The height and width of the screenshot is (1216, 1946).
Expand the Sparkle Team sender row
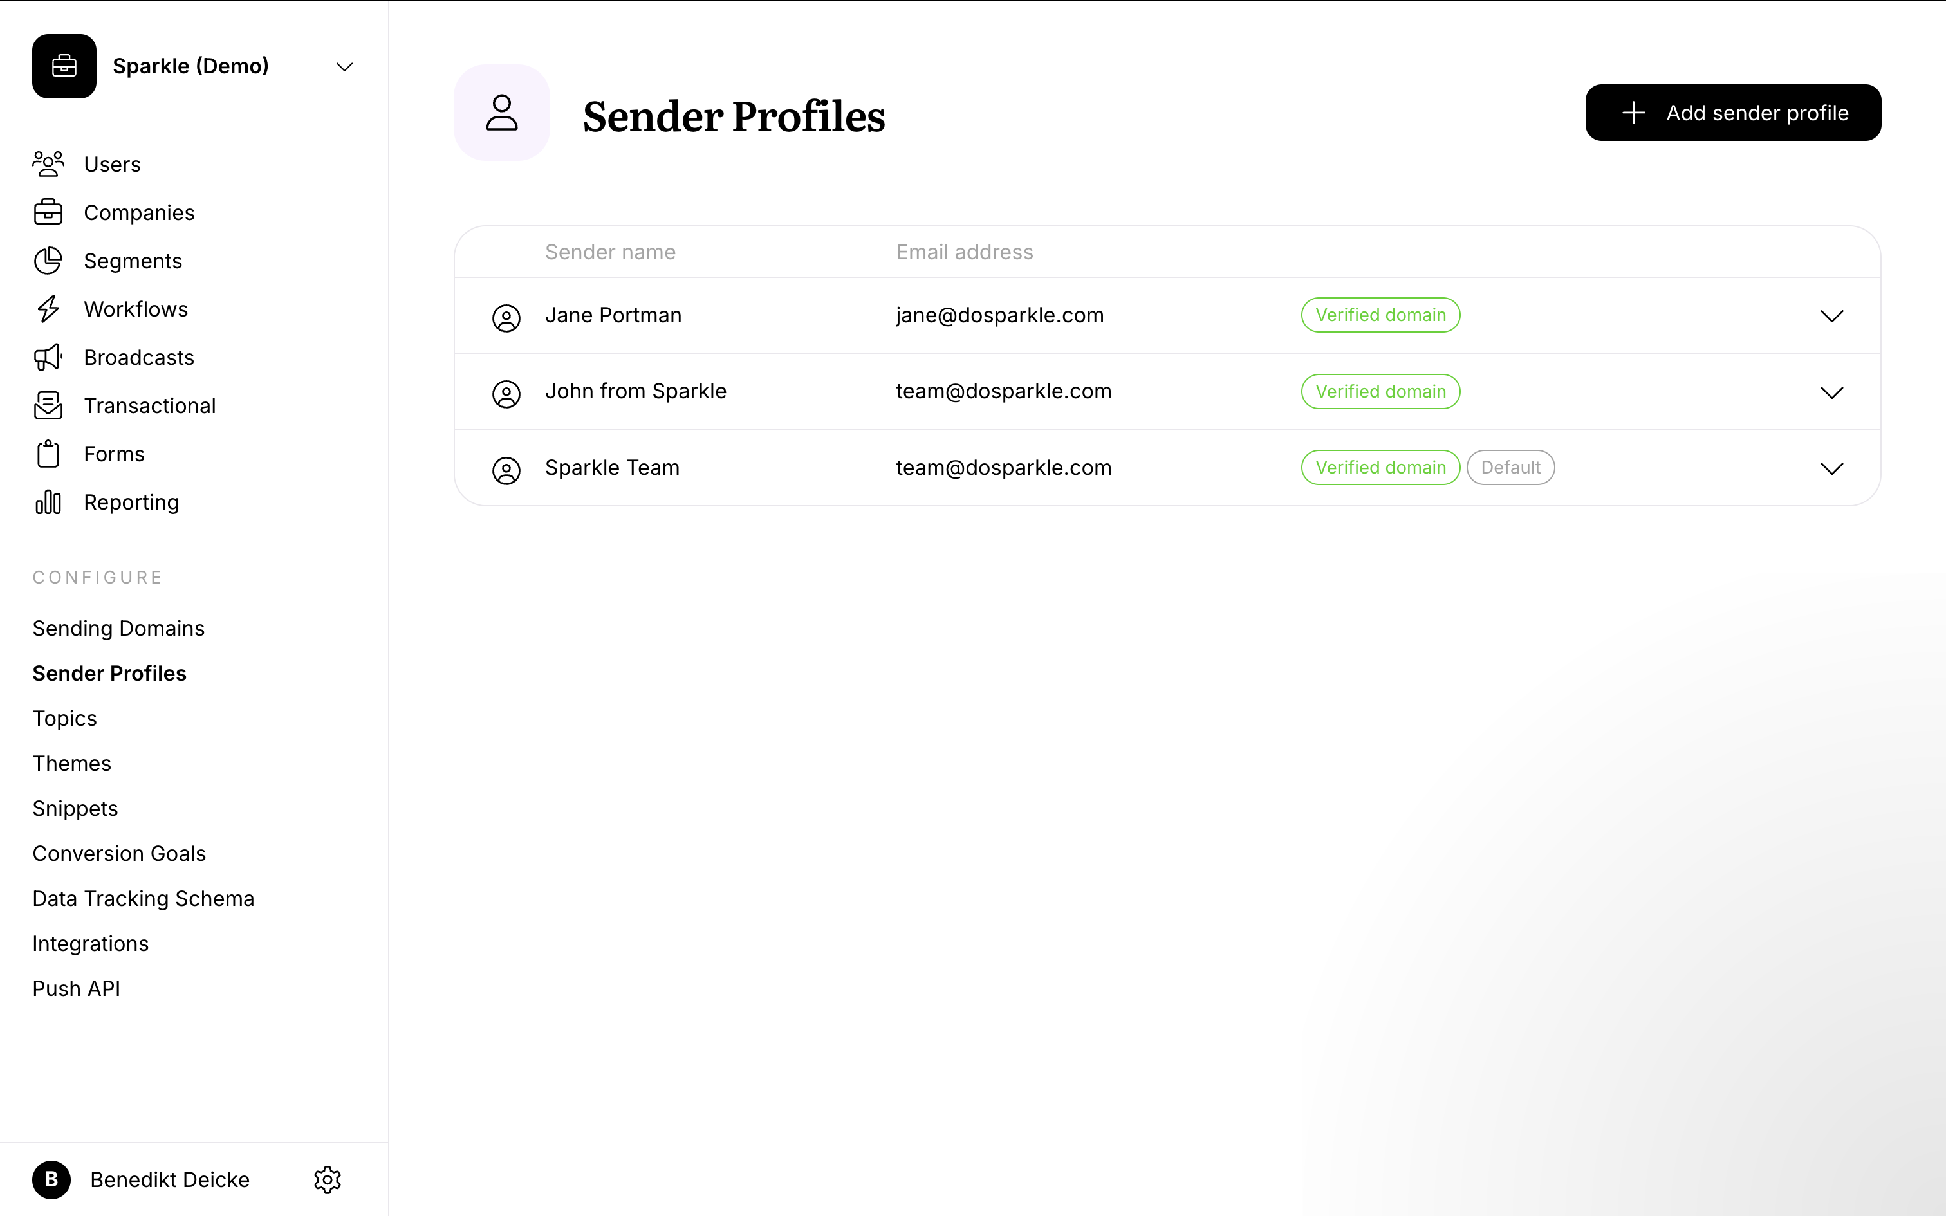(x=1832, y=468)
